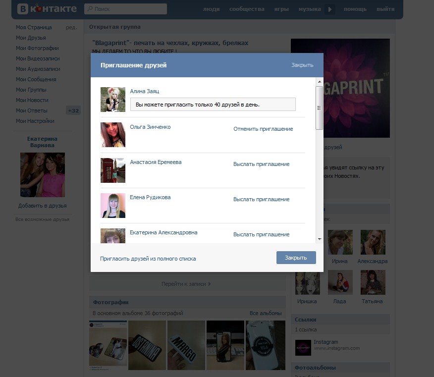Viewport: 434px width, 377px height.
Task: Open 'Мои Друзья' in sidebar
Action: coord(31,38)
